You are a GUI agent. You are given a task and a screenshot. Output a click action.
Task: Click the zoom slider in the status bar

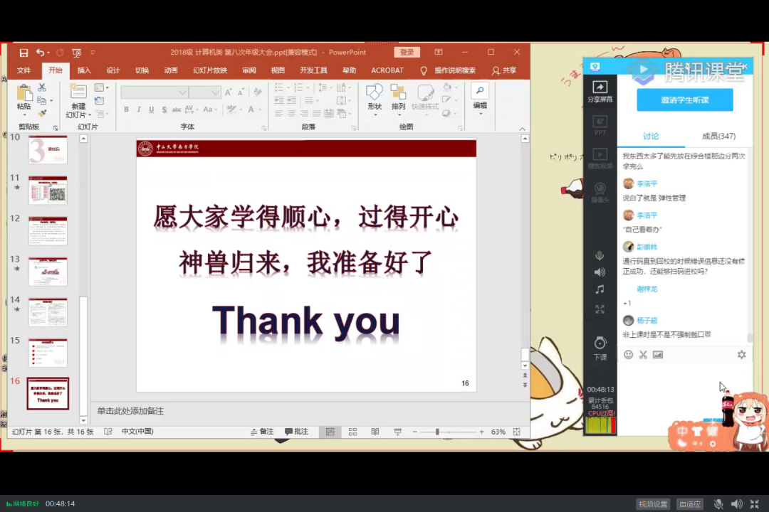tap(437, 432)
